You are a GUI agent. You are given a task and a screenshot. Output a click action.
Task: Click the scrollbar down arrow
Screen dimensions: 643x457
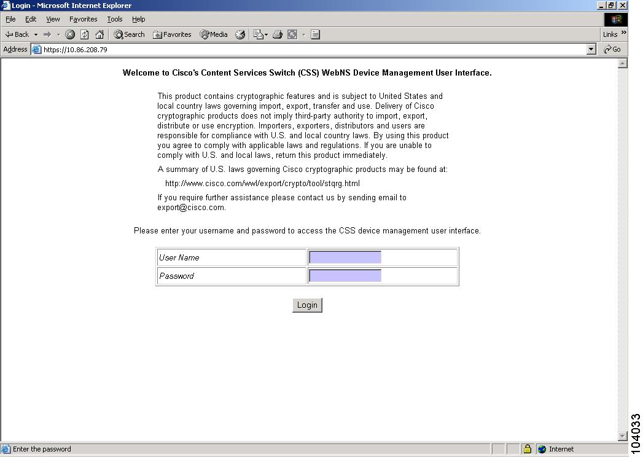point(623,436)
